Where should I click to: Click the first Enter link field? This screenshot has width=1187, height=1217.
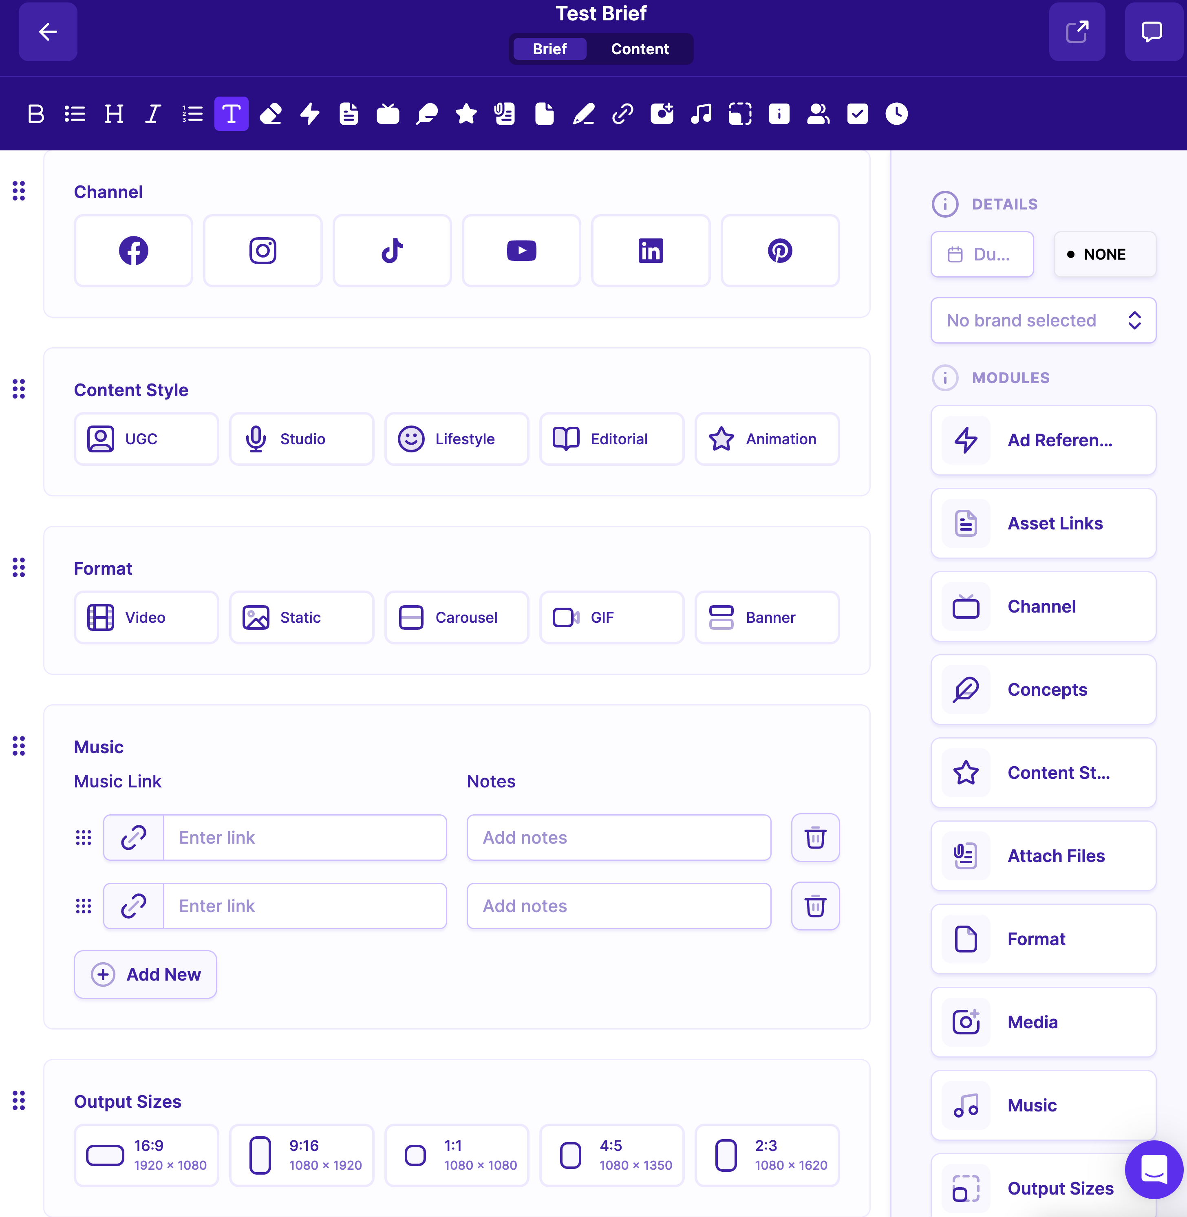tap(305, 837)
